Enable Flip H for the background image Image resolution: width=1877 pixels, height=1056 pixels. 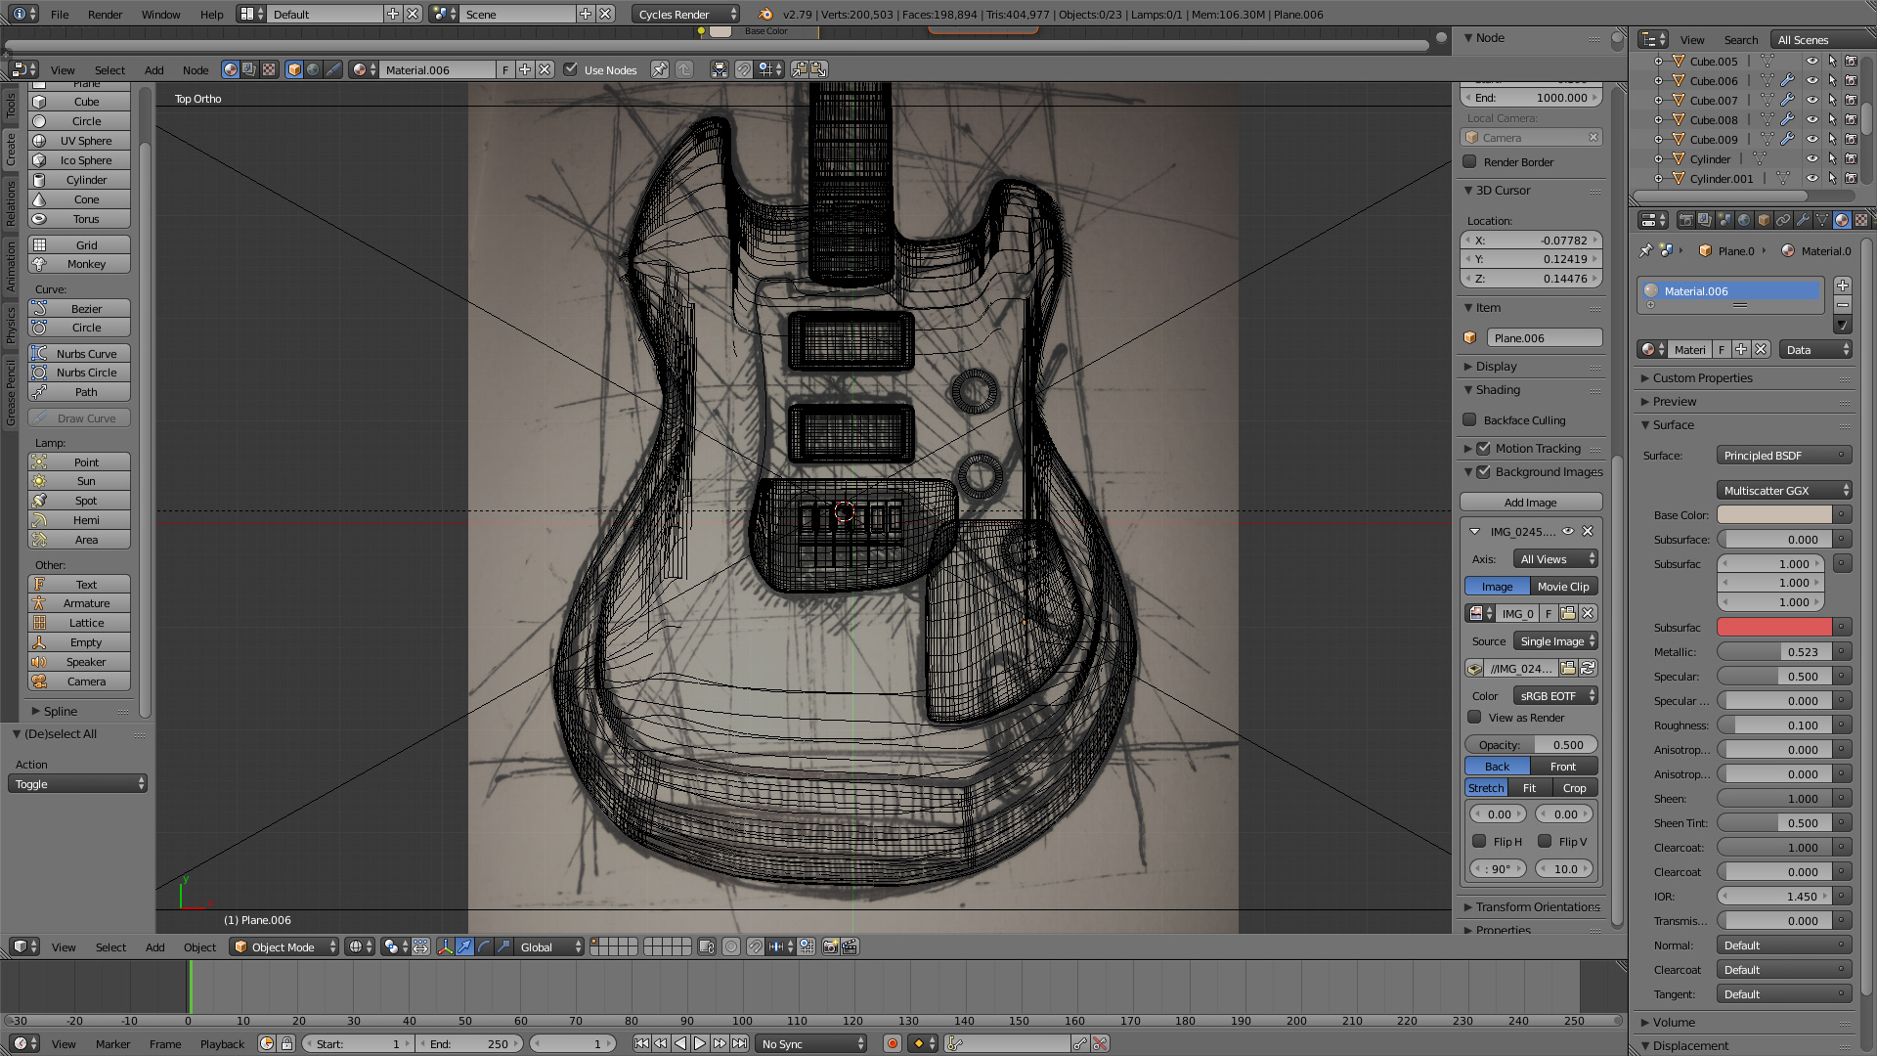tap(1479, 841)
